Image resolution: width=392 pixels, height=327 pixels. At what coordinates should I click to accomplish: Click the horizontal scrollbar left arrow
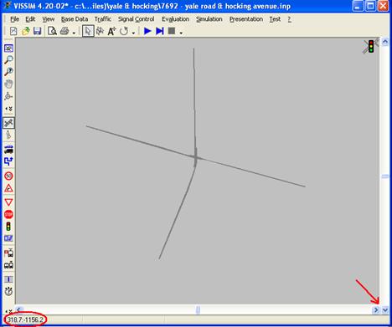point(18,309)
